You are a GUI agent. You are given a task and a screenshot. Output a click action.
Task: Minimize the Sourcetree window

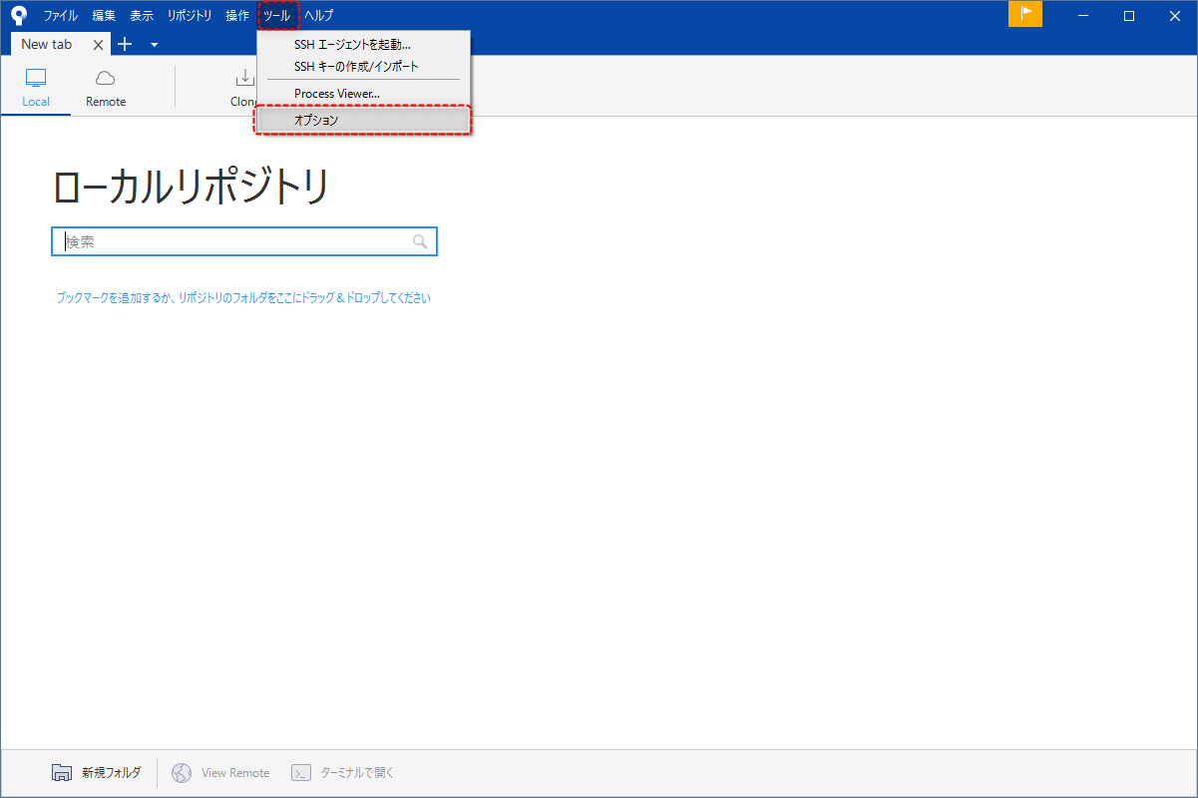(1082, 15)
